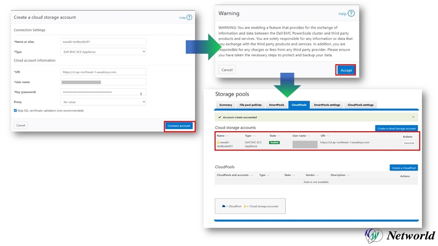Screen dimensions: 438x246
Task: Focus the URI input field
Action: pyautogui.click(x=103, y=72)
